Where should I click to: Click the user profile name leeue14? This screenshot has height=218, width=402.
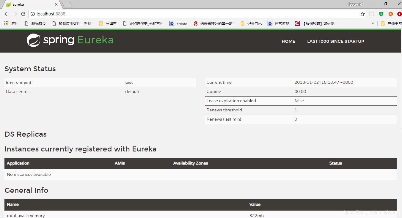tap(355, 4)
